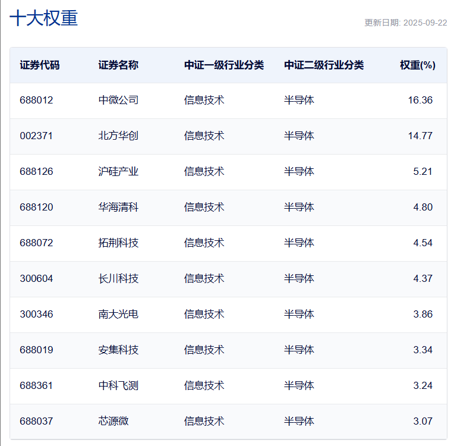451x446 pixels.
Task: Click weight value 3.86
Action: tap(423, 315)
